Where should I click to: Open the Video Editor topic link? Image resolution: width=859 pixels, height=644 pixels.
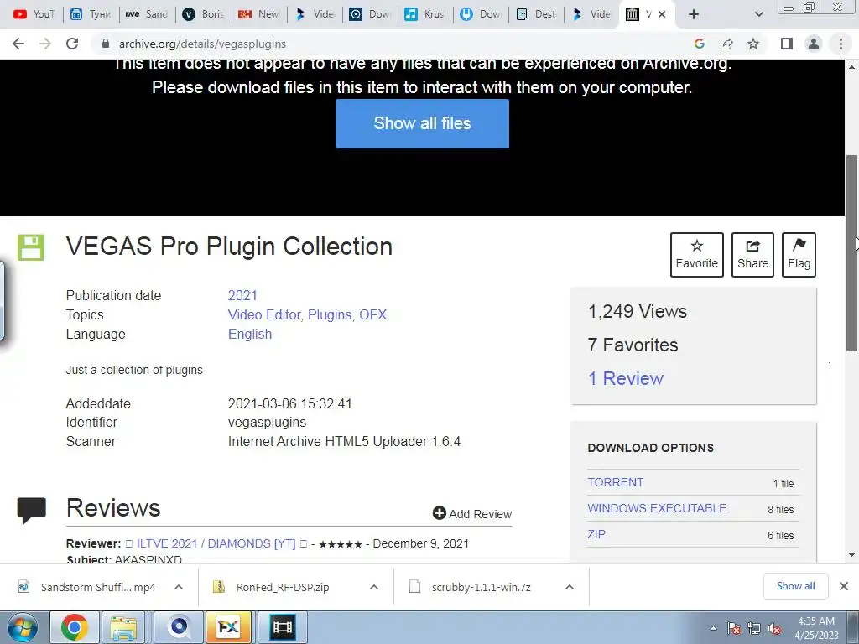[x=264, y=315]
